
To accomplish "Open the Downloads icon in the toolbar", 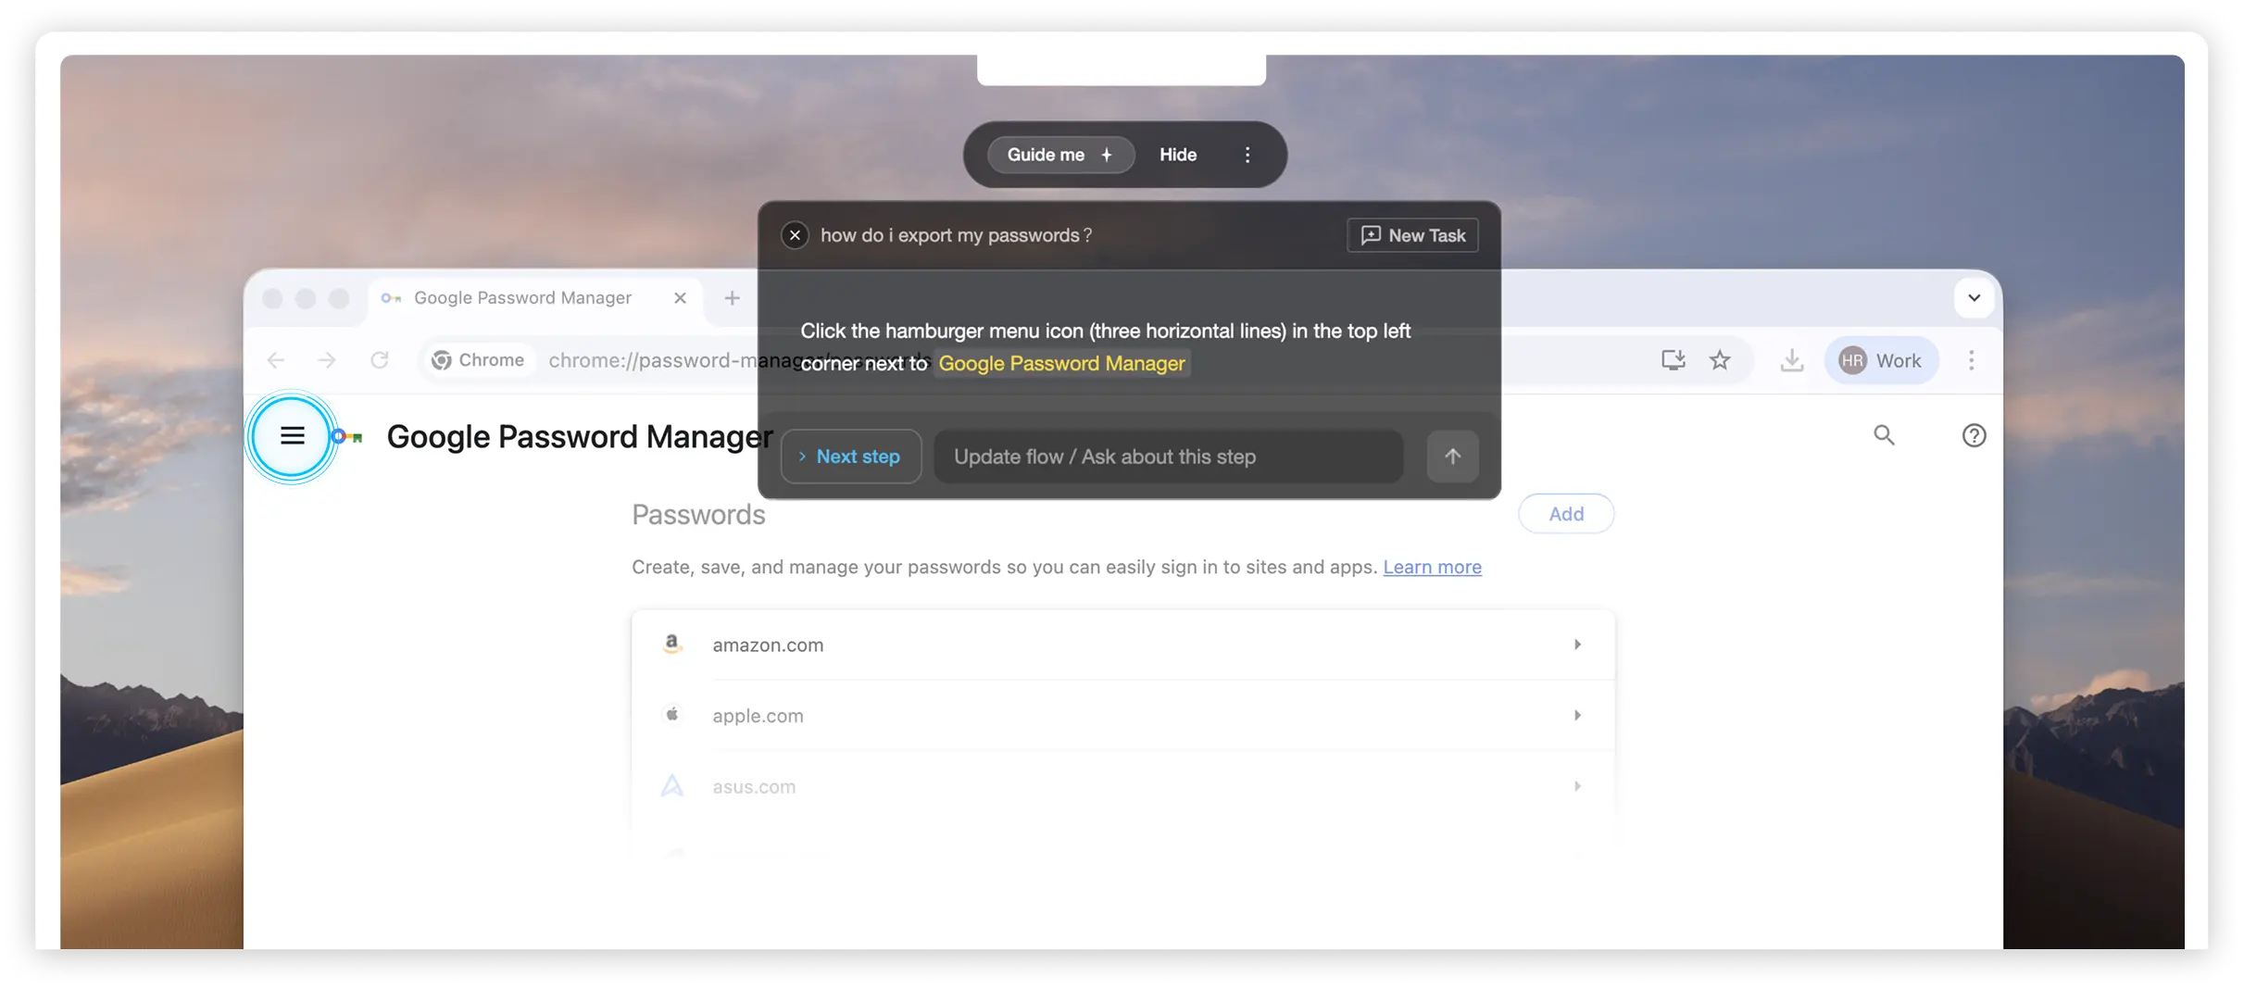I will (1791, 360).
